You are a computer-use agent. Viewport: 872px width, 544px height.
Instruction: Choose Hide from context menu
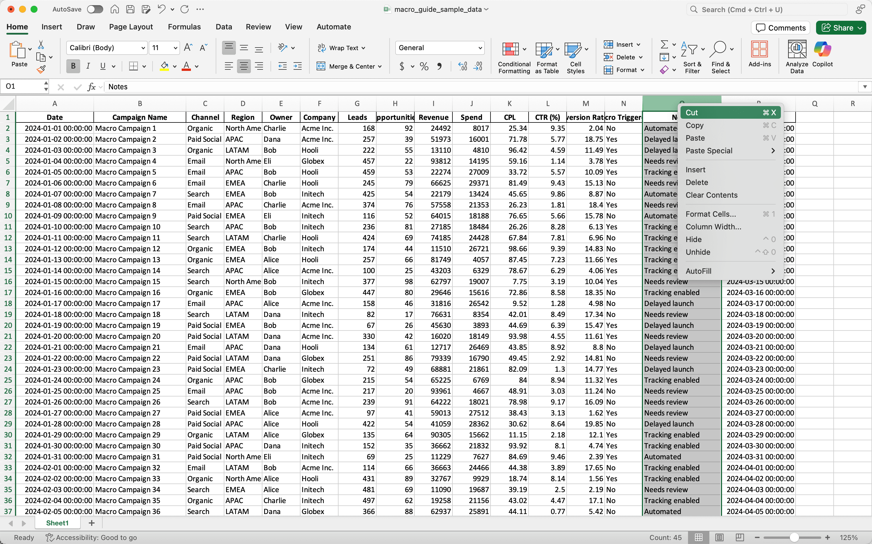(x=730, y=239)
